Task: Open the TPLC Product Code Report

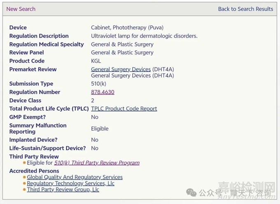Action: click(124, 109)
